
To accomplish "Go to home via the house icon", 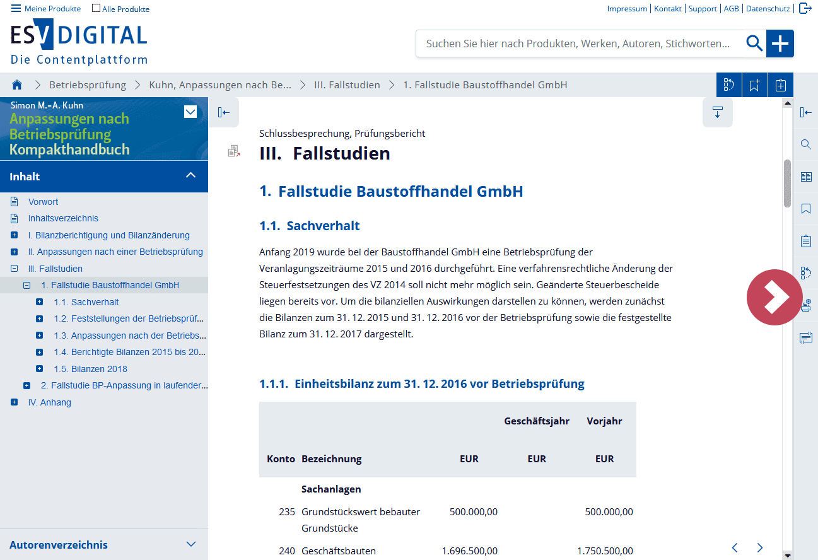I will pyautogui.click(x=17, y=85).
